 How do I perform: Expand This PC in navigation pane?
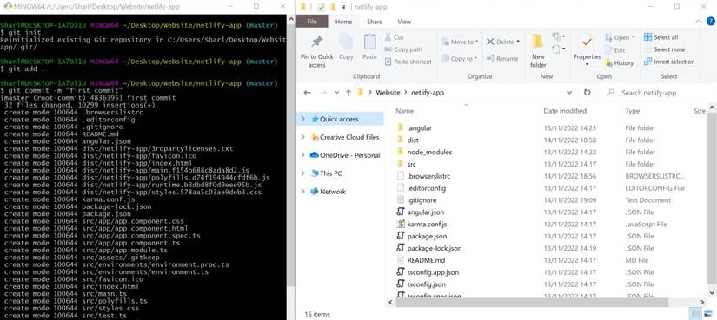tap(302, 173)
